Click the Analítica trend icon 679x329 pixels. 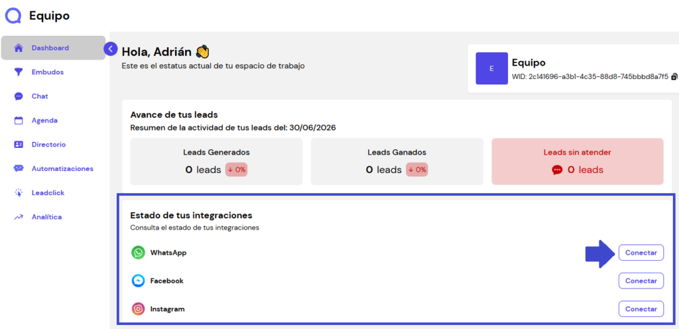(x=18, y=217)
